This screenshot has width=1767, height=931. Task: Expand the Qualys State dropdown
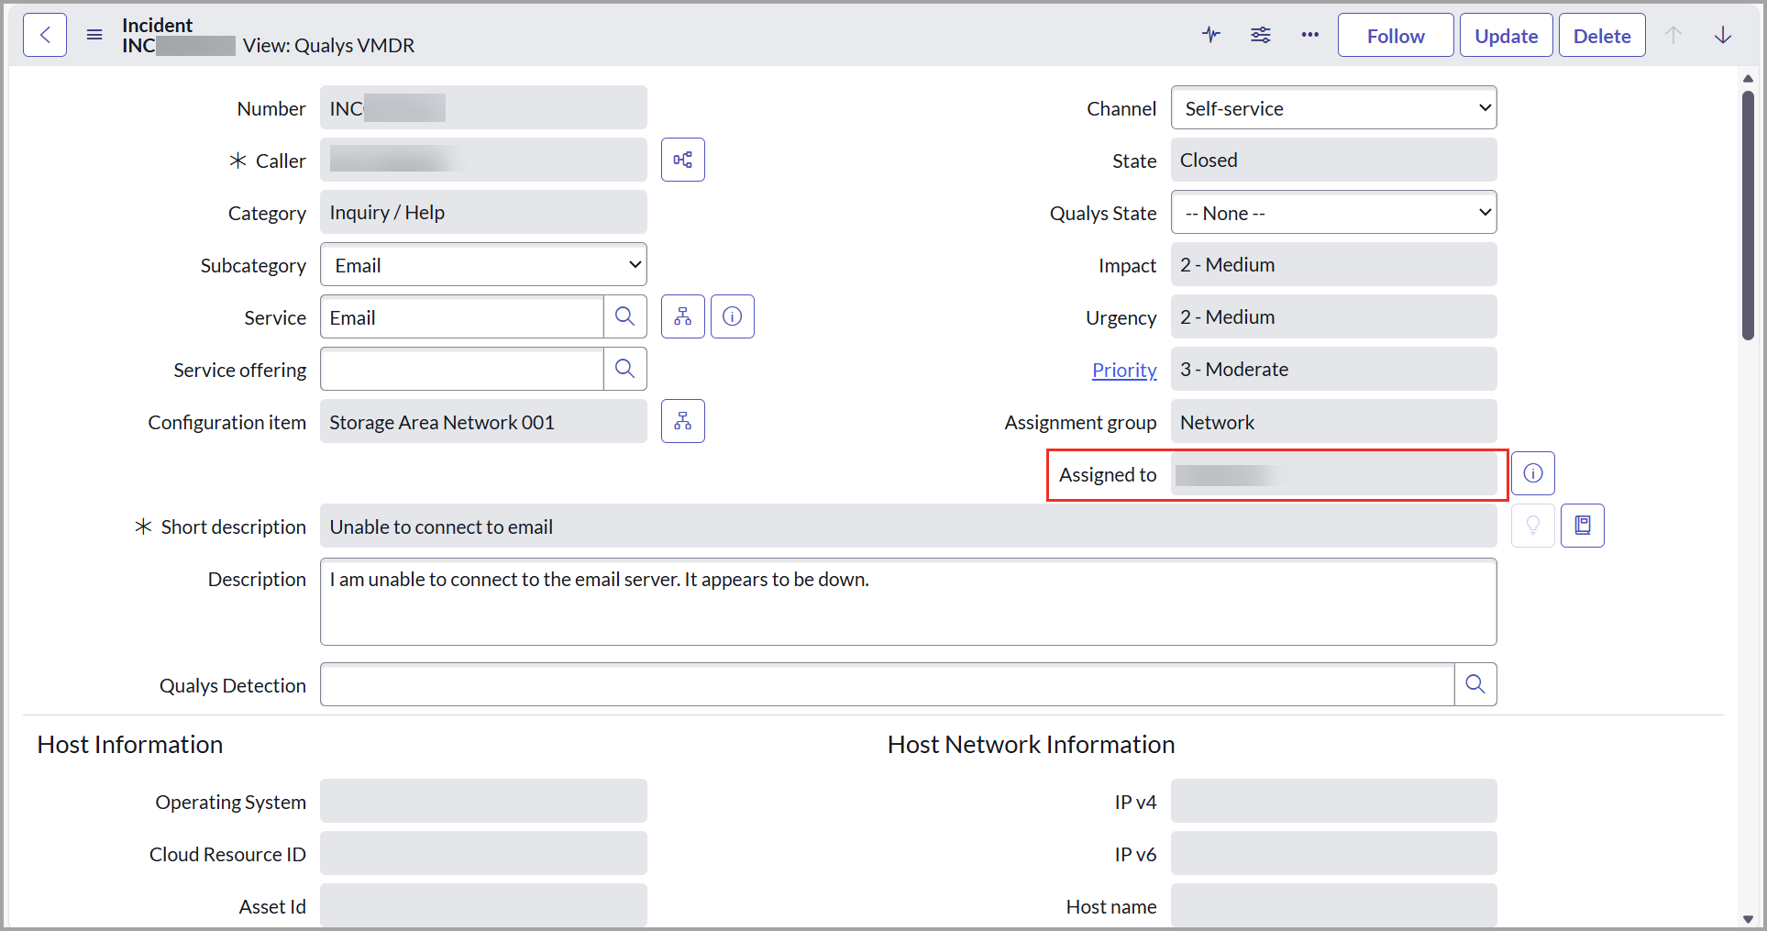pyautogui.click(x=1333, y=213)
